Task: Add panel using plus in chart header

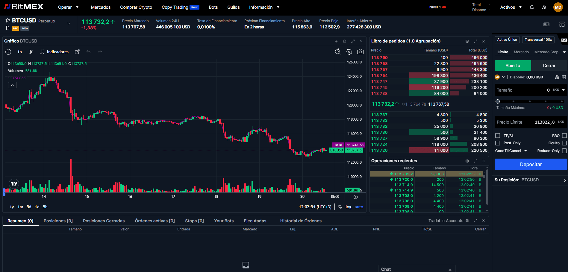Action: tap(336, 41)
